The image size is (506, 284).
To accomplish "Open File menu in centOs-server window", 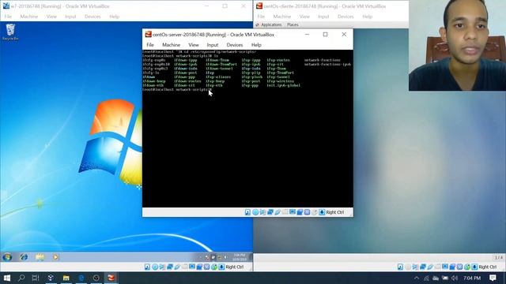I will pos(150,45).
